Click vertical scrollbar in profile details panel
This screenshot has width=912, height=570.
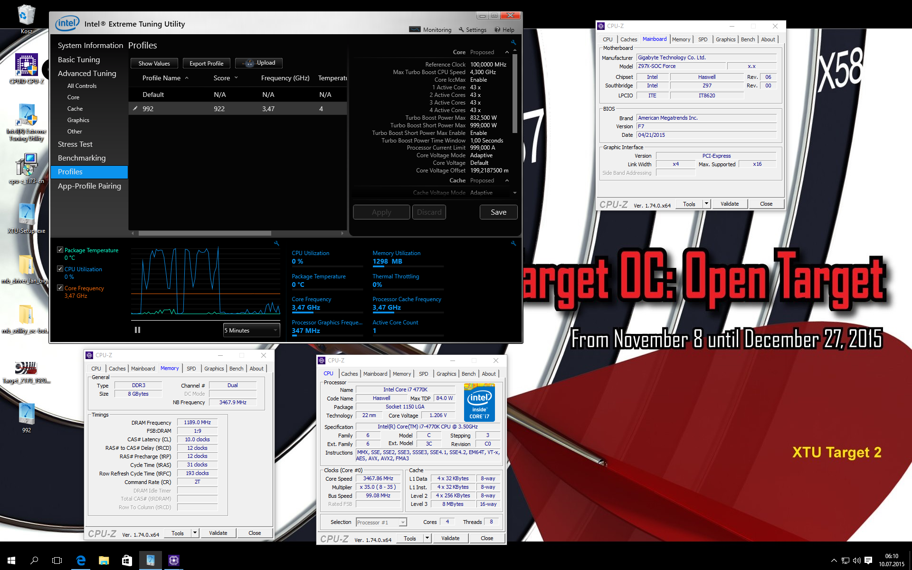(515, 93)
